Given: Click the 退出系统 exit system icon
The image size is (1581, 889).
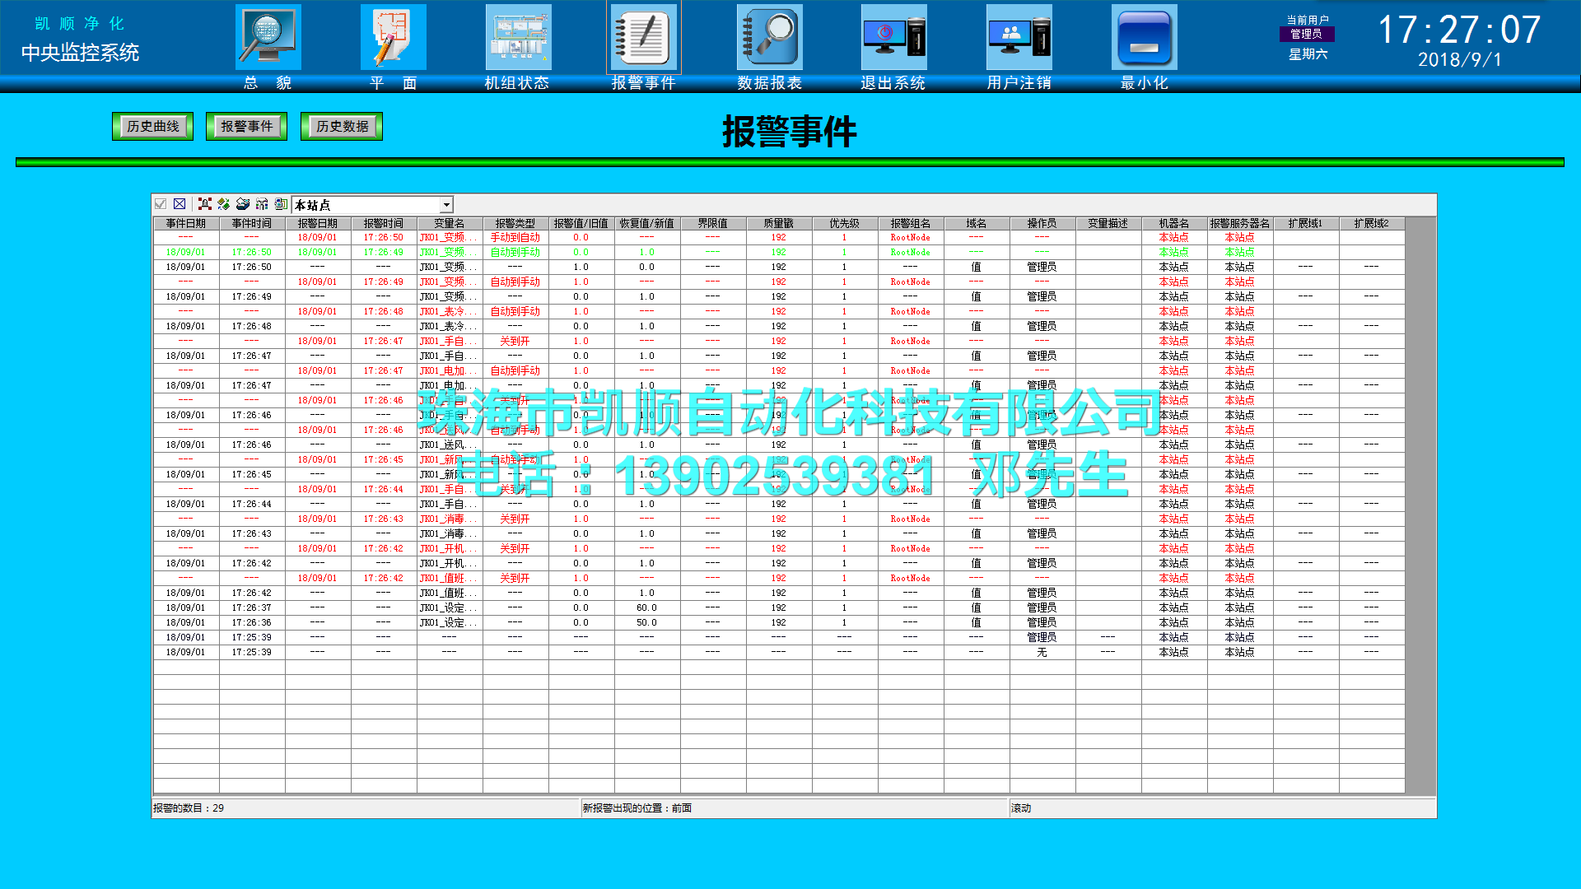Looking at the screenshot, I should pyautogui.click(x=894, y=37).
